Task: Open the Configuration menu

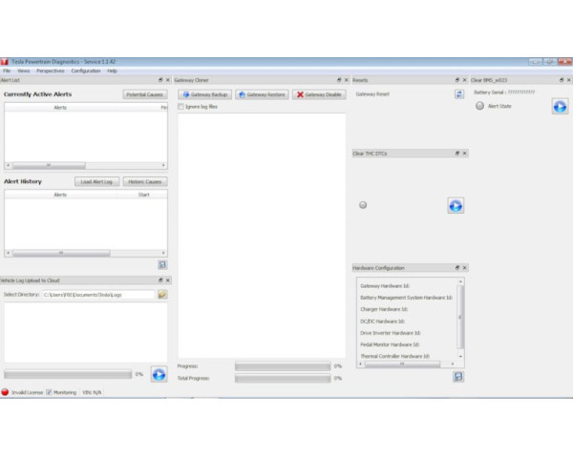Action: (86, 71)
